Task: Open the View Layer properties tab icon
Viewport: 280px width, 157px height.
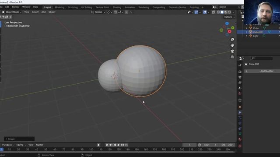Action: point(240,82)
